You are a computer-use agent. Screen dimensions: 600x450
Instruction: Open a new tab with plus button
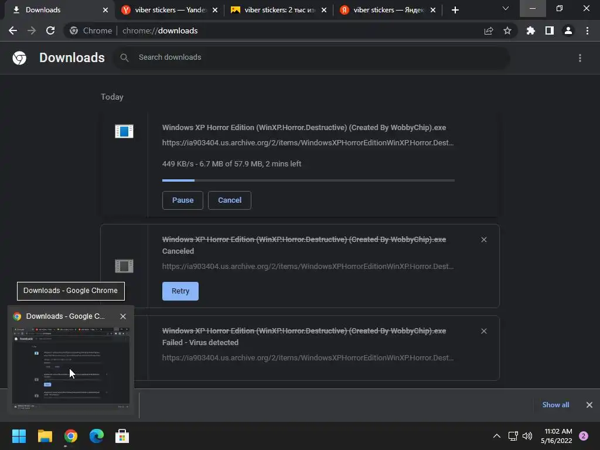coord(455,10)
